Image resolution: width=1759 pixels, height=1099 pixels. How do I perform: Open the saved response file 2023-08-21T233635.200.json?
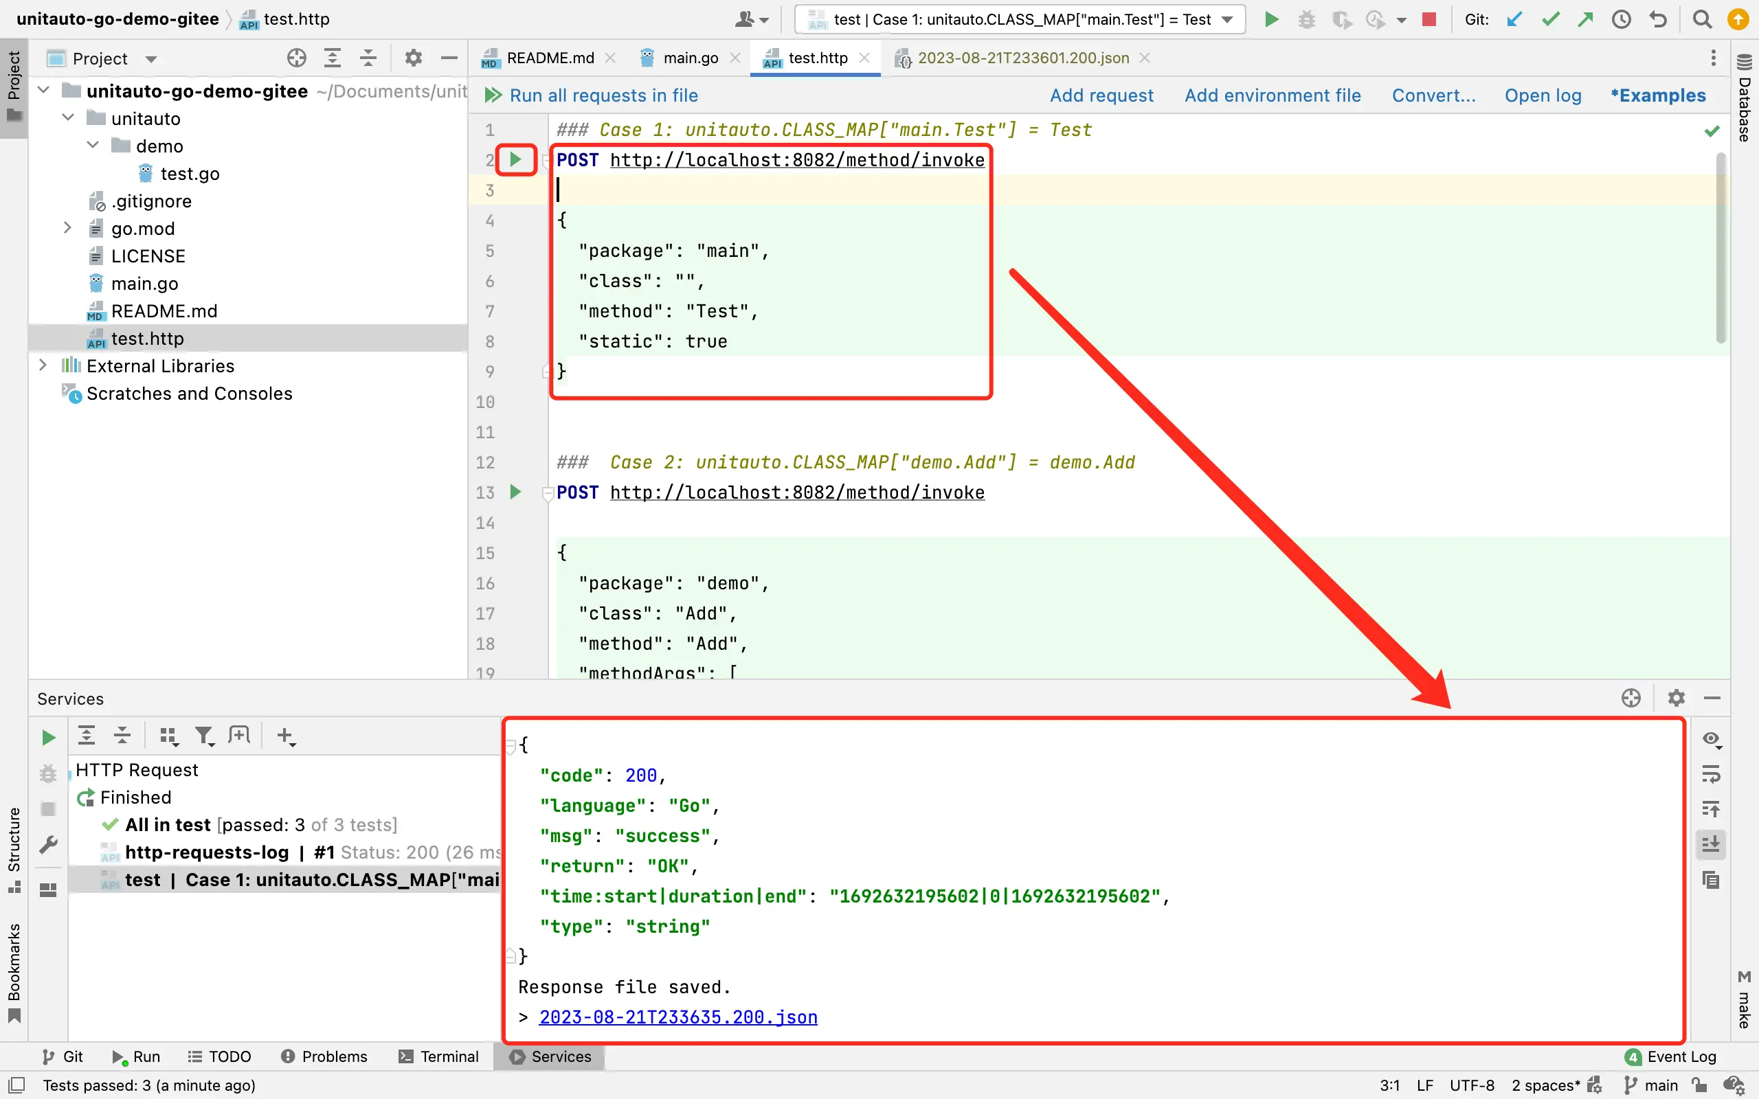point(677,1017)
